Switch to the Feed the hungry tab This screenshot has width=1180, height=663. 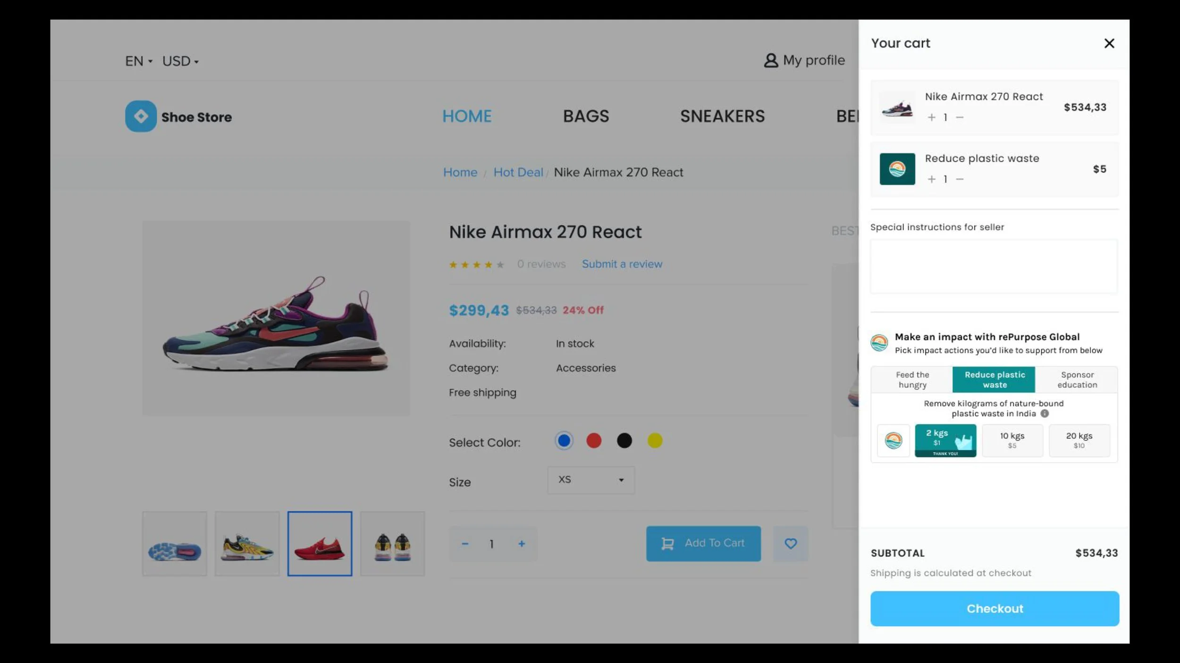coord(912,380)
